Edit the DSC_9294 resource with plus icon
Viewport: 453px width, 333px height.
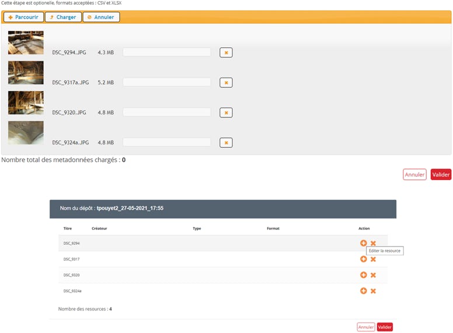(364, 243)
